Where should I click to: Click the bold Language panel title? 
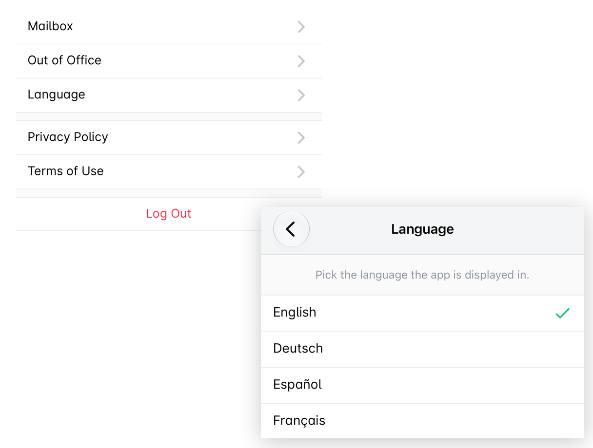click(422, 229)
